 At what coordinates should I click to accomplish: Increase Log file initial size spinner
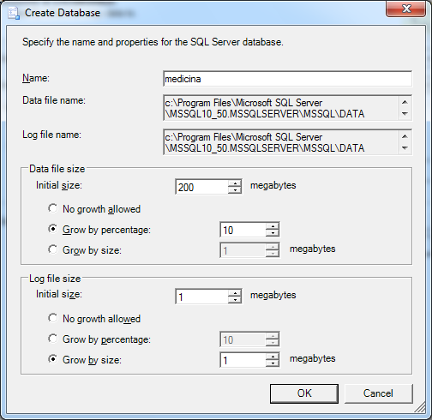coord(235,293)
